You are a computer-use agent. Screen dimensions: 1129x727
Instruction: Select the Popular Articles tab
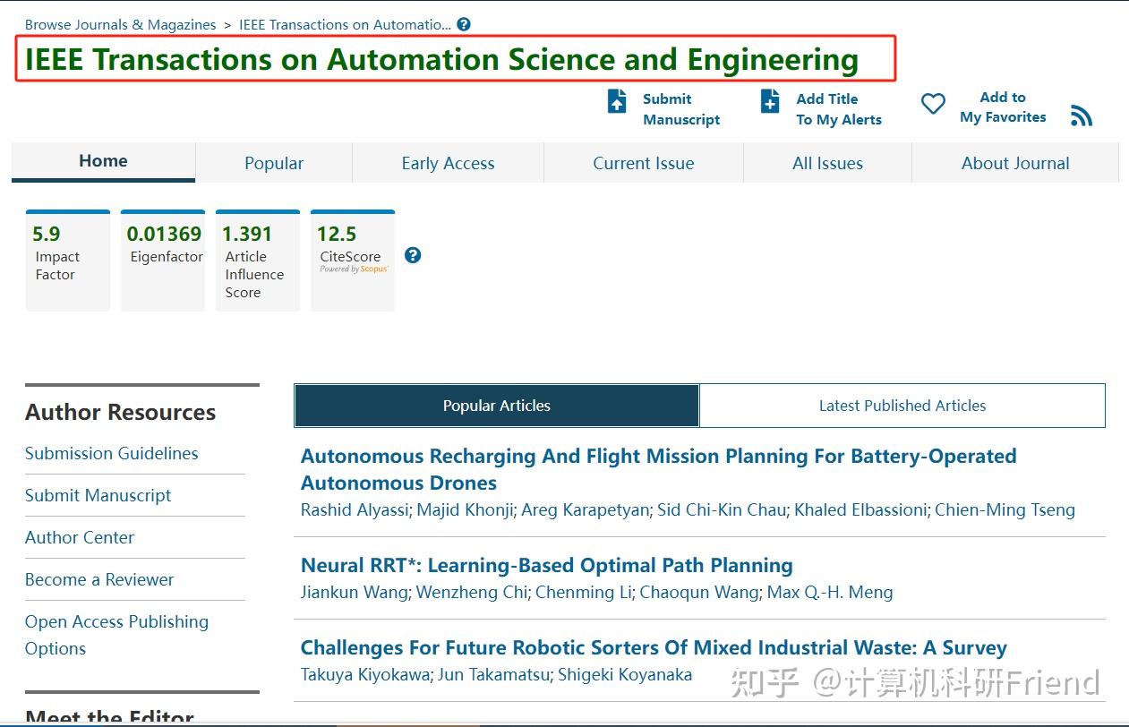coord(496,406)
